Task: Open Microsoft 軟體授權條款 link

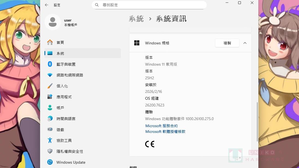Action: [x=165, y=132]
